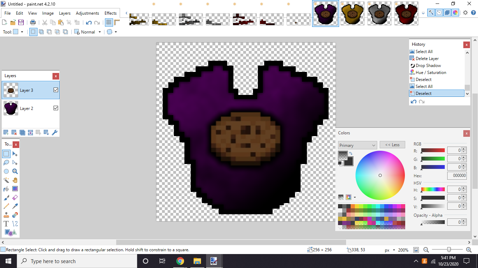Select the Clone Stamp tool
Screen dimensions: 478x268
pyautogui.click(x=6, y=215)
